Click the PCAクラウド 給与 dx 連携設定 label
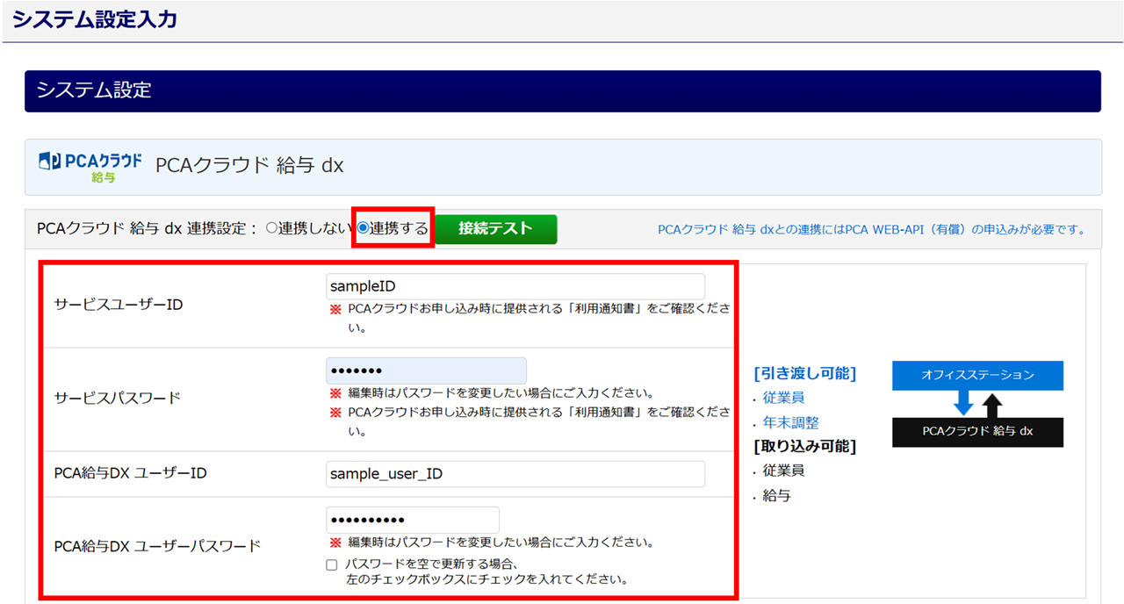This screenshot has height=604, width=1124. pyautogui.click(x=147, y=228)
